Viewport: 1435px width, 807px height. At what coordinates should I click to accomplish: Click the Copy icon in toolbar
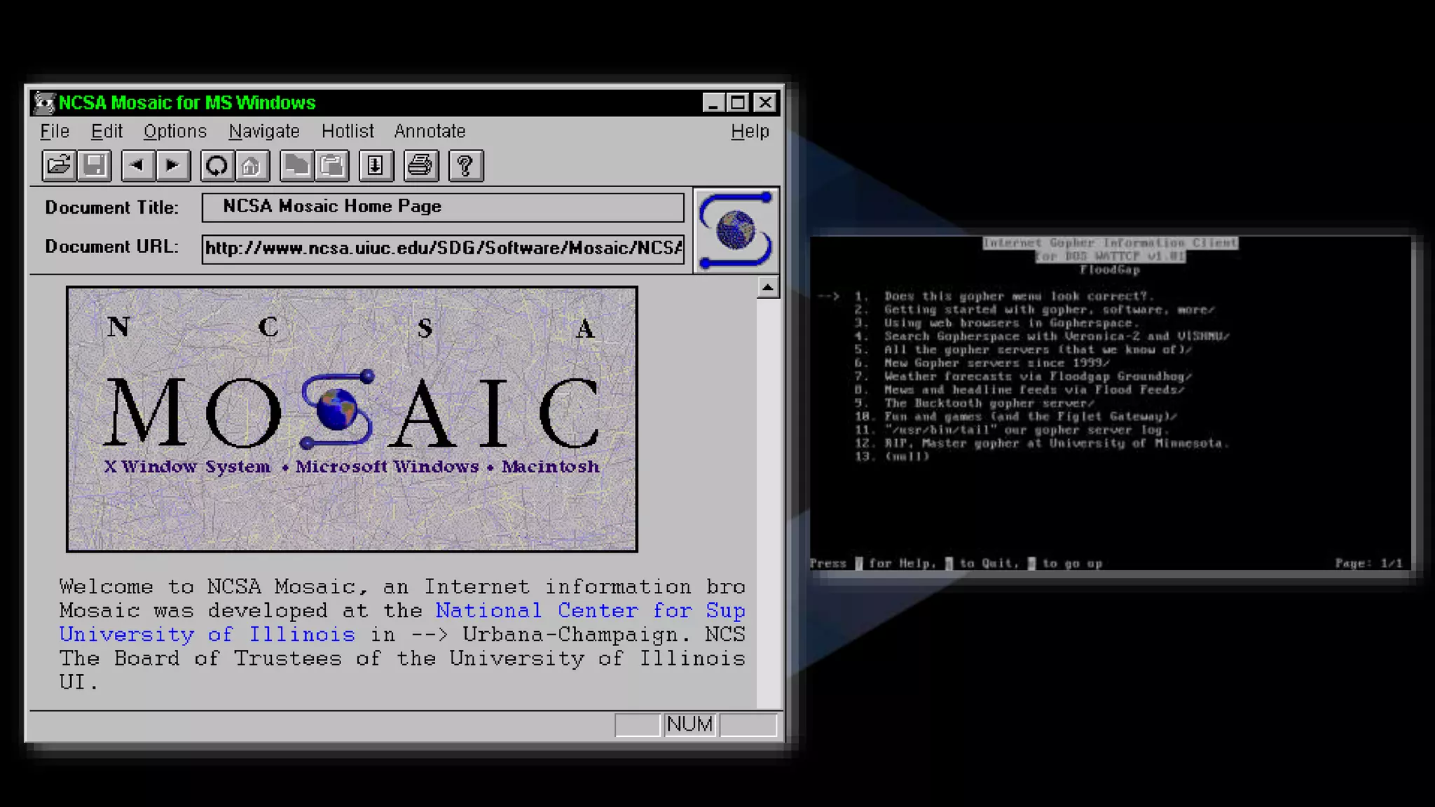(x=296, y=166)
